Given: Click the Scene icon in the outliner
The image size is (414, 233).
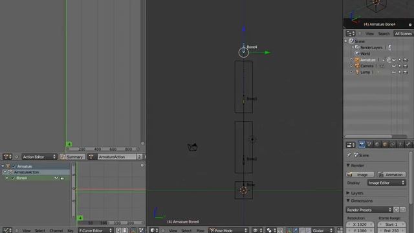Looking at the screenshot, I should click(351, 41).
